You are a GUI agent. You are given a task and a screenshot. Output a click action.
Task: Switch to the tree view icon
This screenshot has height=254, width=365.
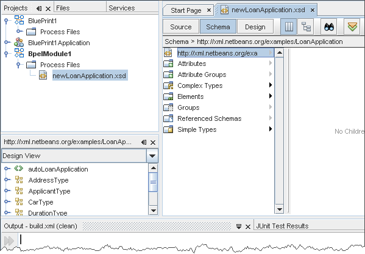[x=306, y=27]
